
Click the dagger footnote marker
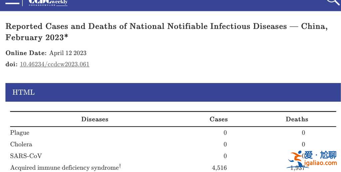120,167
